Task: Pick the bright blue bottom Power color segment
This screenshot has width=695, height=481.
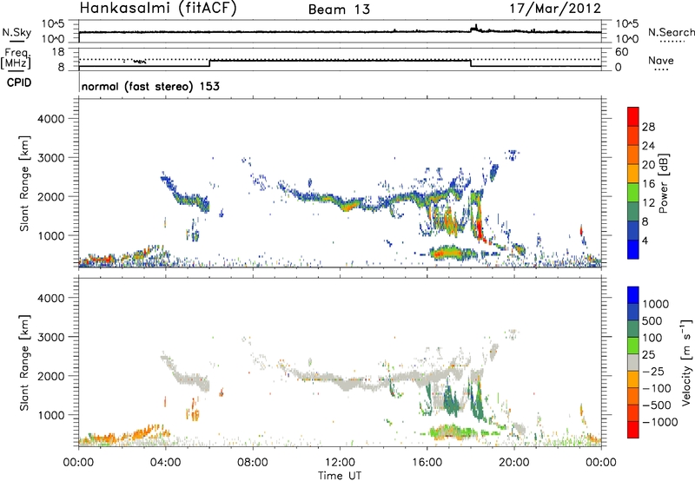Action: [633, 249]
